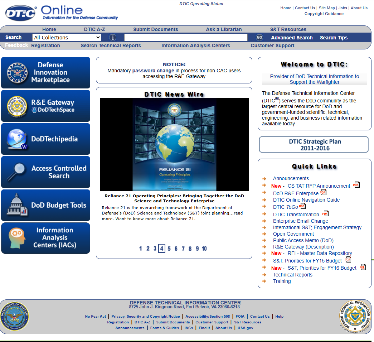Image resolution: width=374 pixels, height=342 pixels.
Task: Click the Defense Technical Information Center seal in footer
Action: point(355,317)
